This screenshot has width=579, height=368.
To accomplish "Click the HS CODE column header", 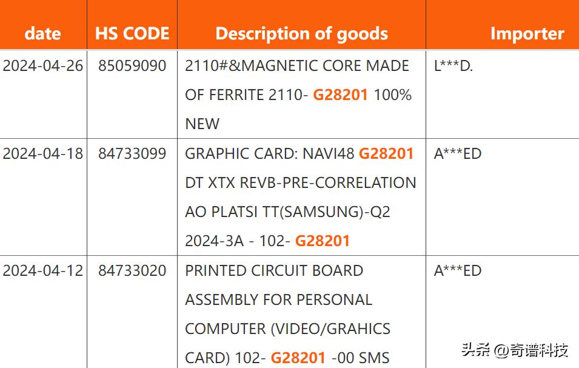I will (132, 33).
